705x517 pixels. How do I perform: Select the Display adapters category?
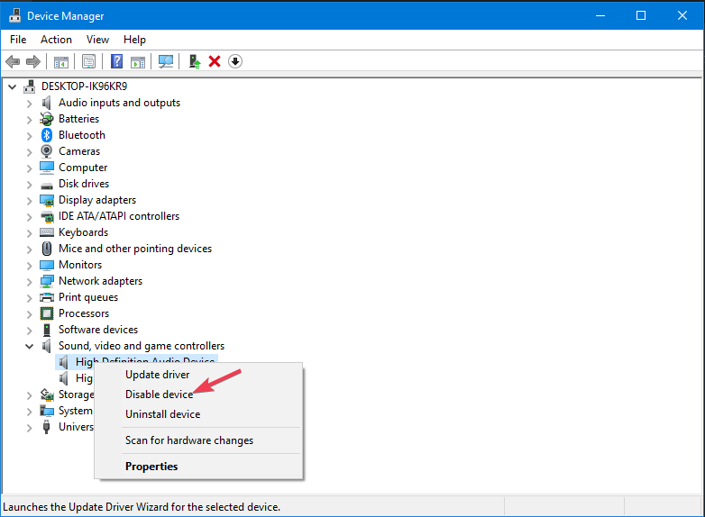point(97,200)
